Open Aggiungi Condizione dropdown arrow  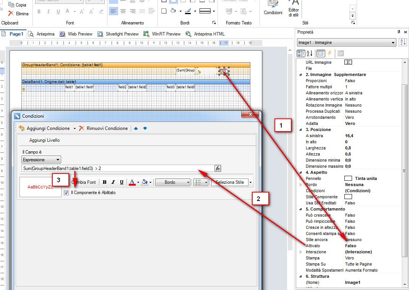75,128
